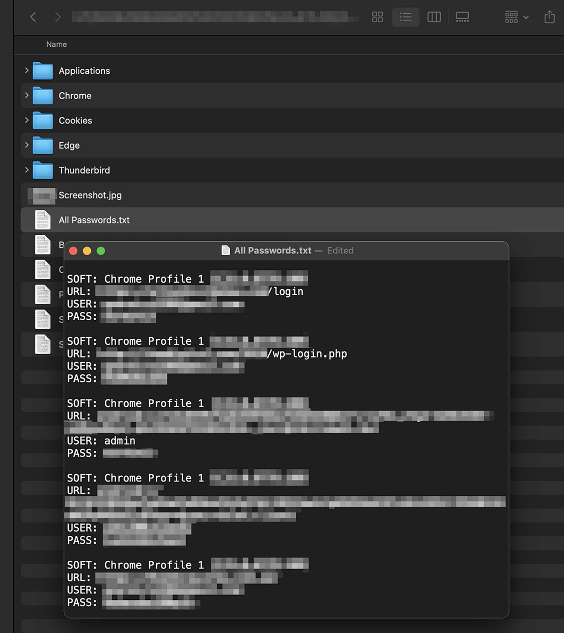This screenshot has width=564, height=633.
Task: Expand the Edge folder disclosure arrow
Action: tap(26, 145)
